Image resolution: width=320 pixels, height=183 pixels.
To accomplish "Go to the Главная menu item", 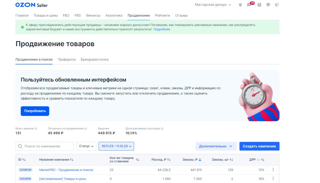I will 22,15.
